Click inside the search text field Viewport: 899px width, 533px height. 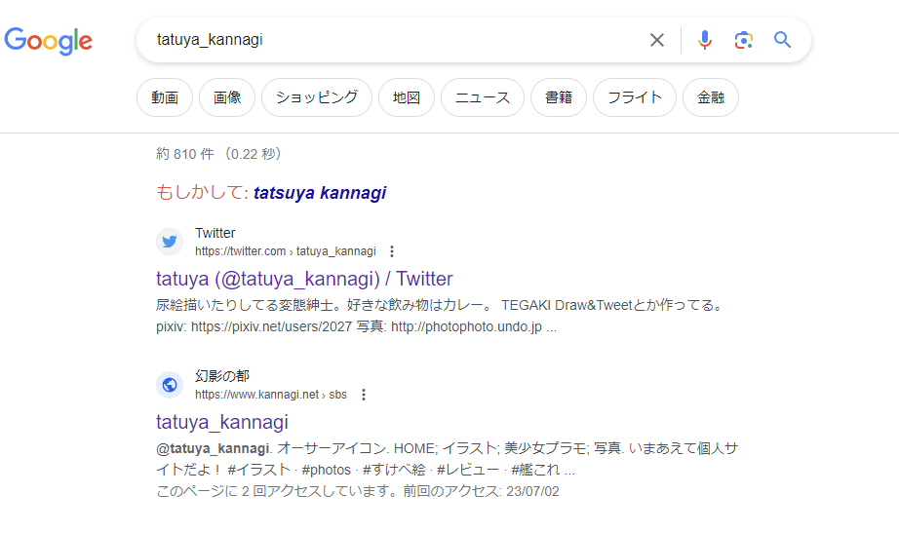(390, 40)
